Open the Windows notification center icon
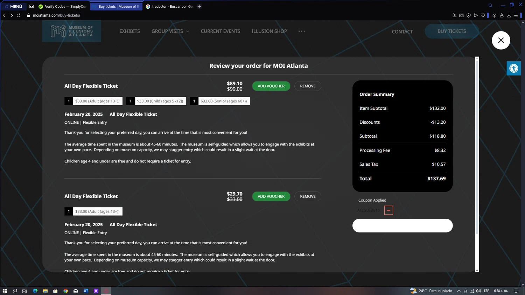 click(x=516, y=291)
